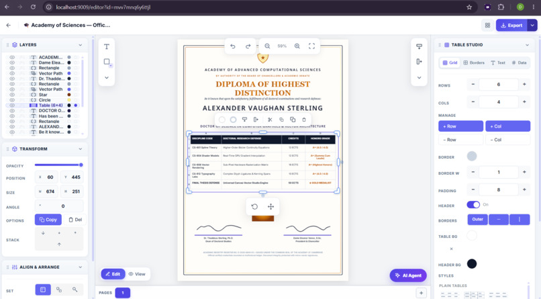Go back using the editor back arrow

[9, 26]
